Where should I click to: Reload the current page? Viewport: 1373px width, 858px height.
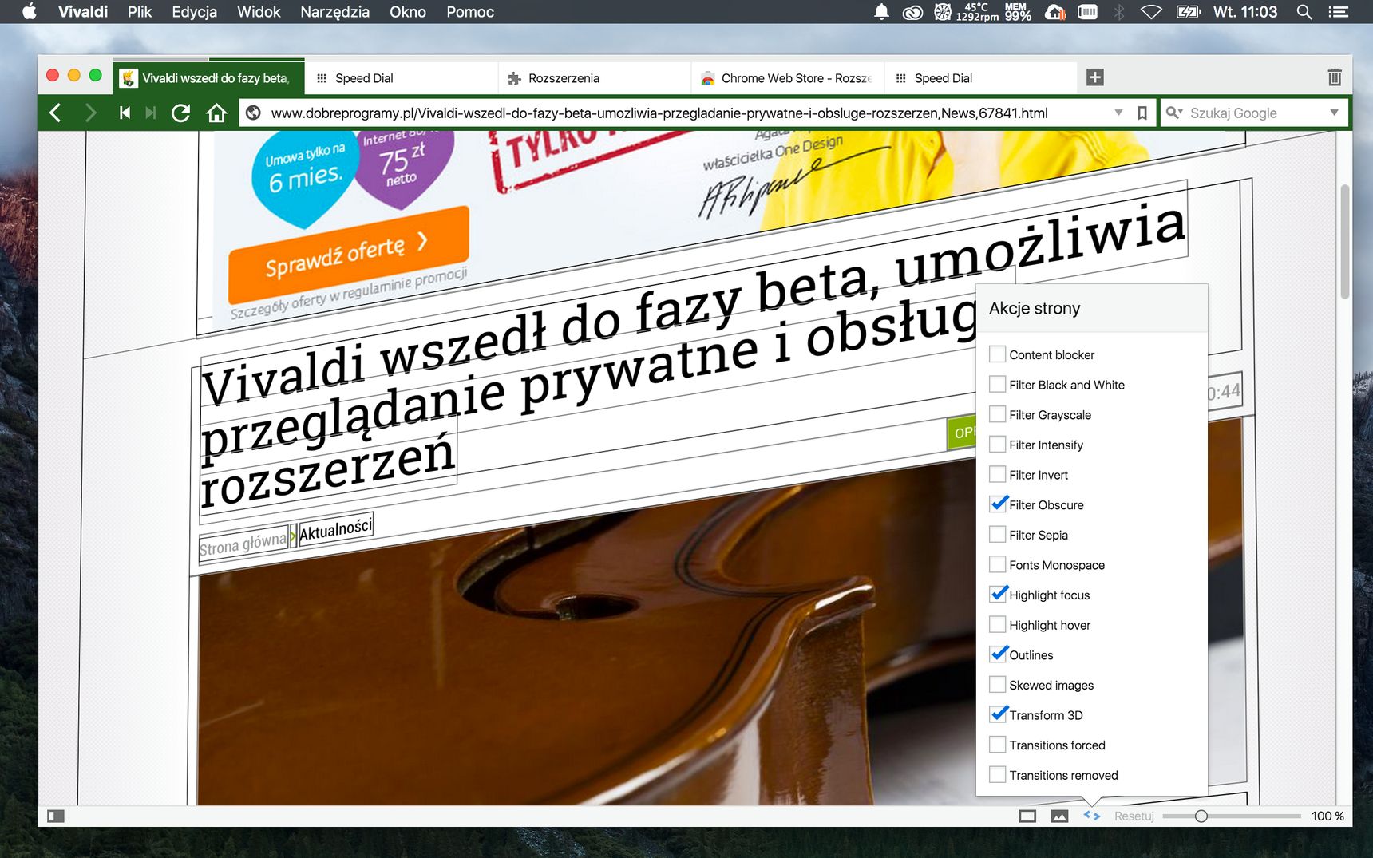click(x=181, y=113)
